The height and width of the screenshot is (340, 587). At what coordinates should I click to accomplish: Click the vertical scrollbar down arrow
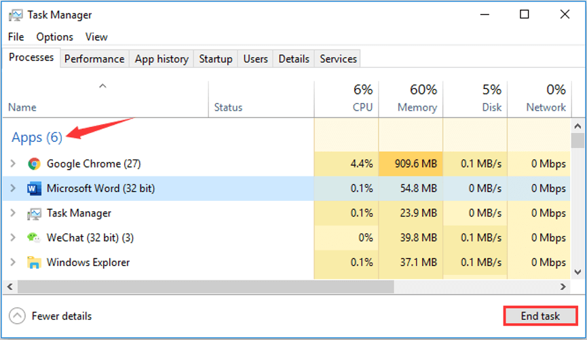click(577, 272)
